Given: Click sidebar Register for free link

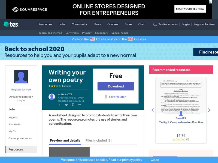Looking at the screenshot, I should (x=21, y=90).
